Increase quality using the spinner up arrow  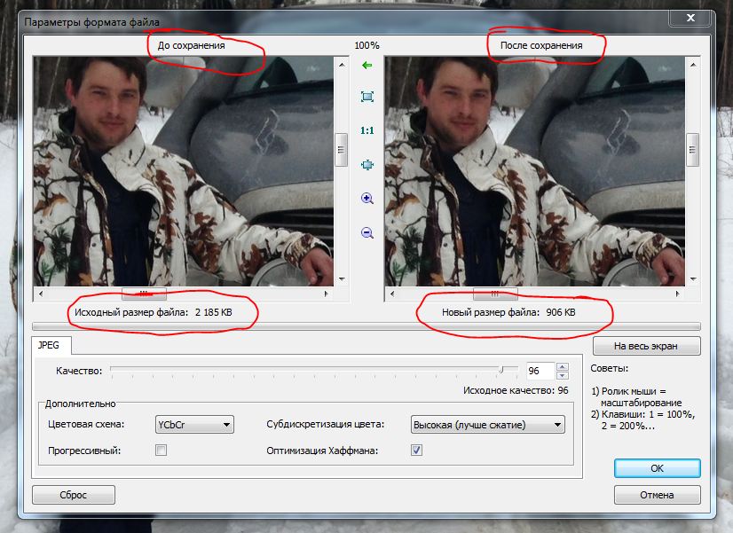click(562, 366)
